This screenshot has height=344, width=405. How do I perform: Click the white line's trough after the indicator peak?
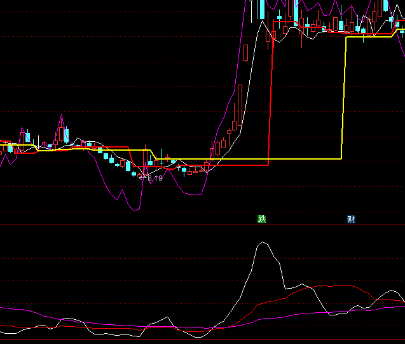tap(331, 314)
